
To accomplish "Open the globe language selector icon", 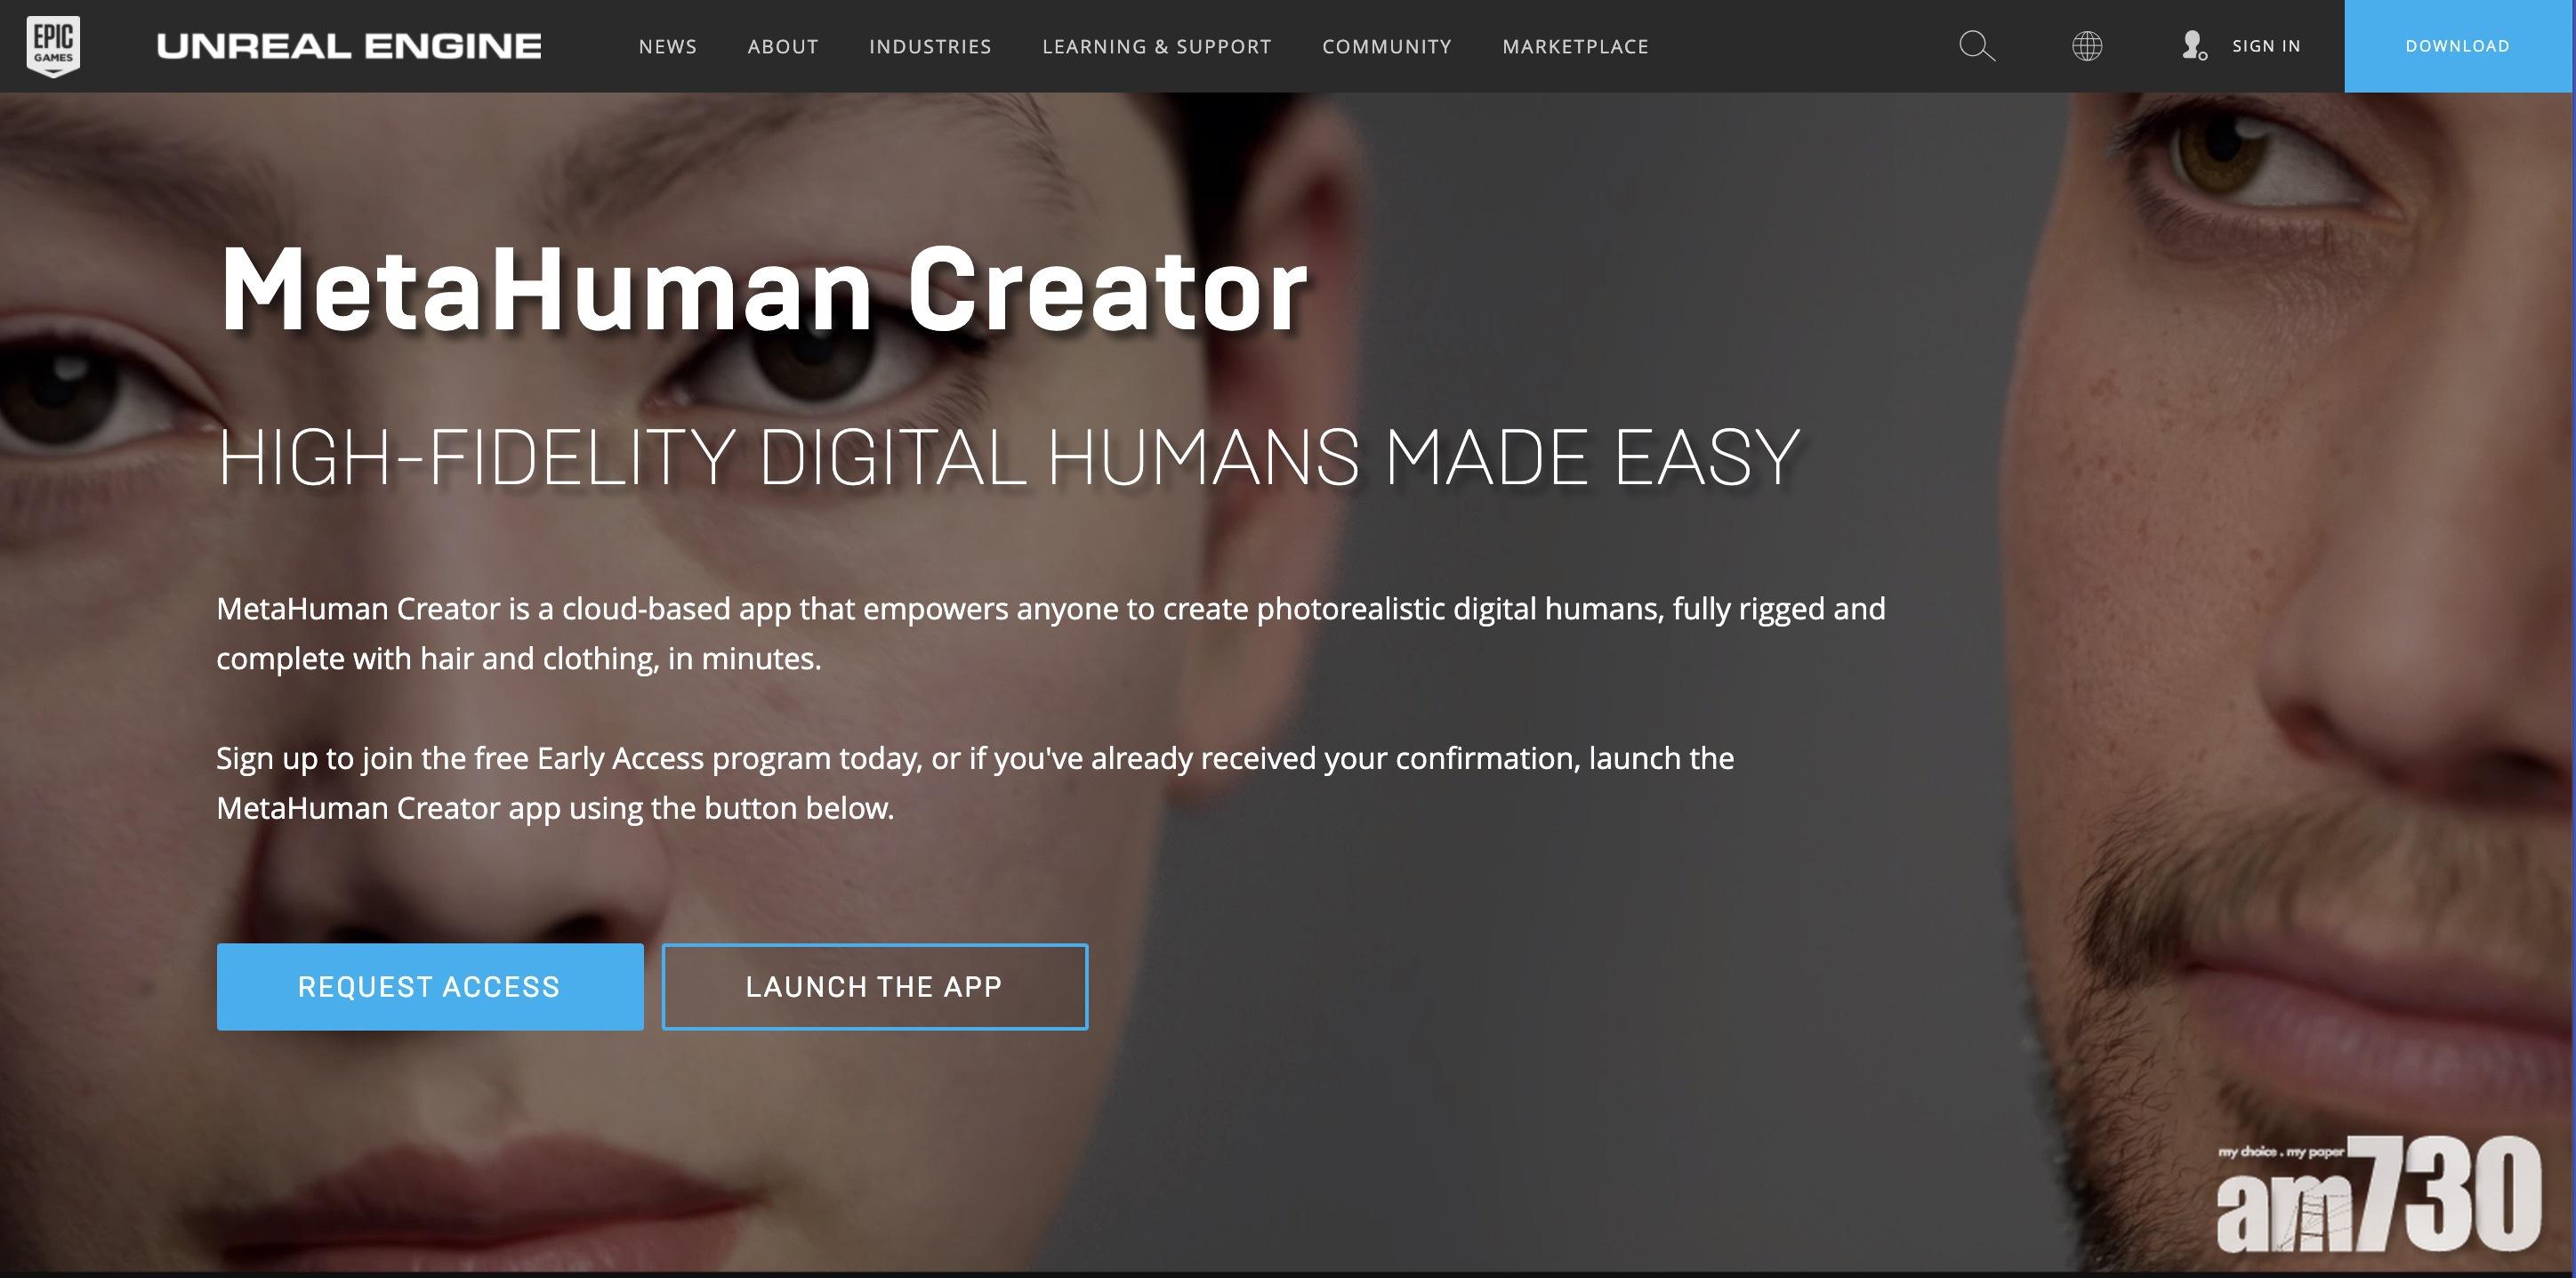I will point(2087,46).
